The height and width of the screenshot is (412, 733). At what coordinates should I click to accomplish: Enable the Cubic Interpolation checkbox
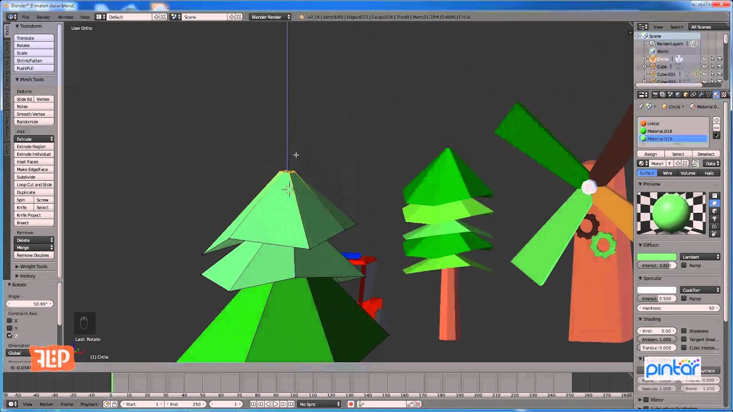(x=684, y=348)
